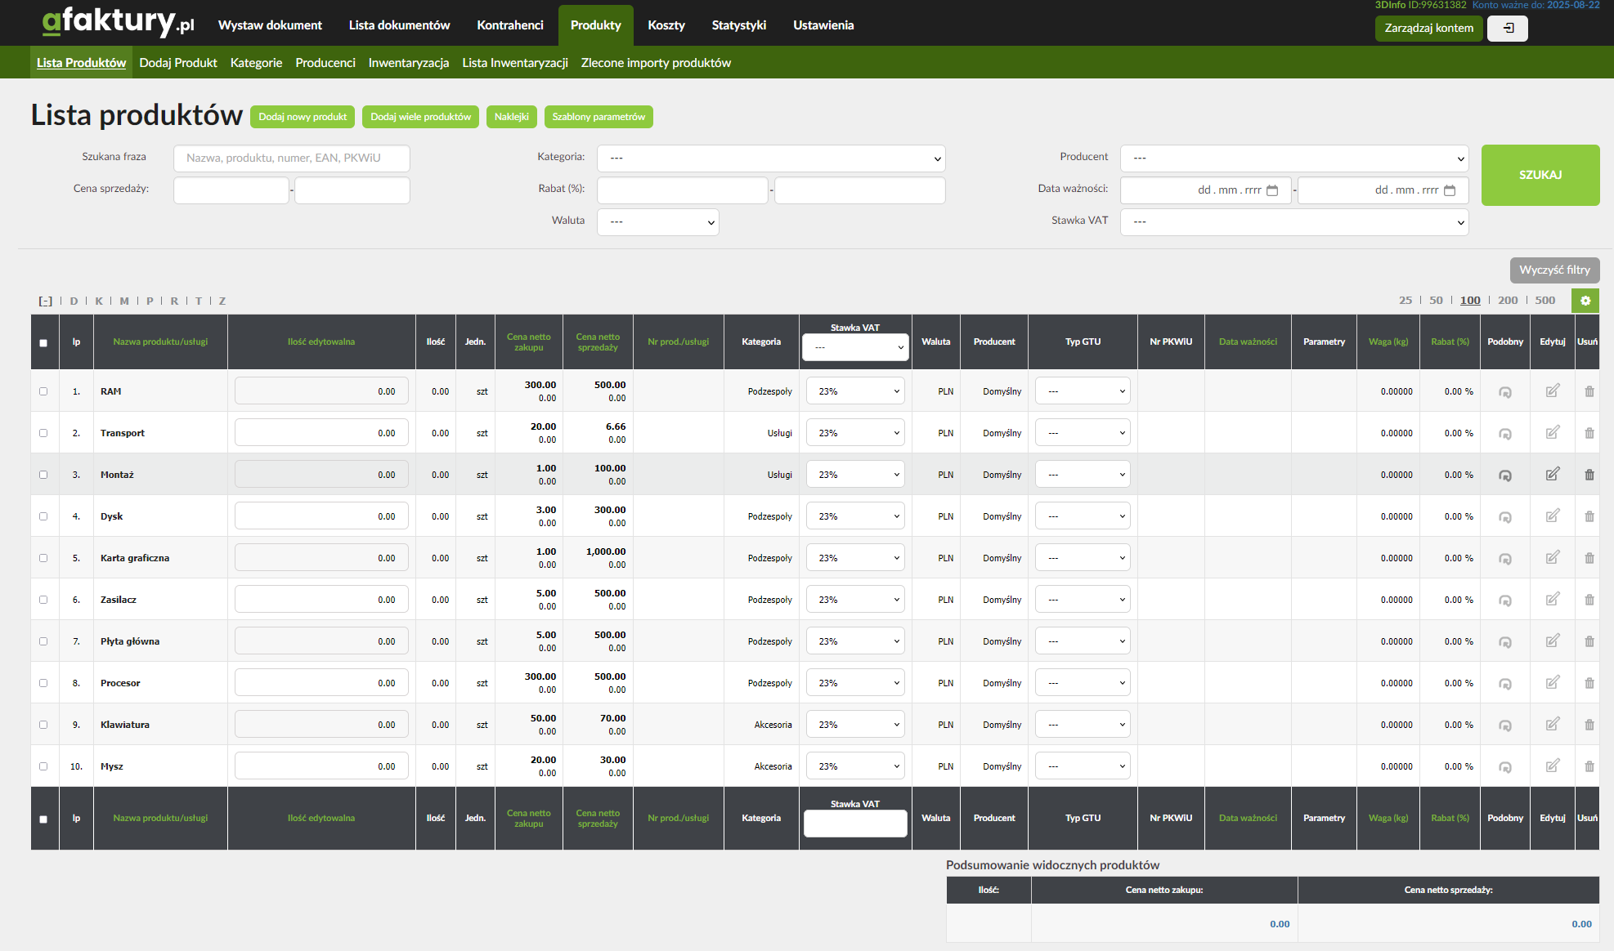Open the Typ GTU dropdown for Płyta główna

[x=1082, y=641]
